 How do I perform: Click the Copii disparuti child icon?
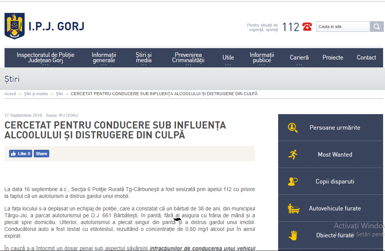tap(293, 182)
